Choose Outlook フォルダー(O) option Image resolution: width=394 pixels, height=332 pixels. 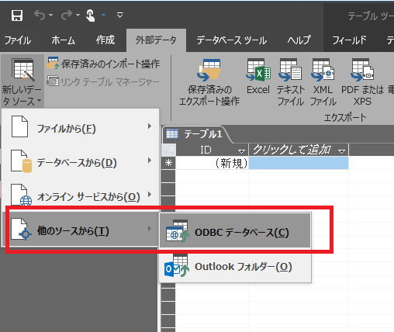[235, 265]
